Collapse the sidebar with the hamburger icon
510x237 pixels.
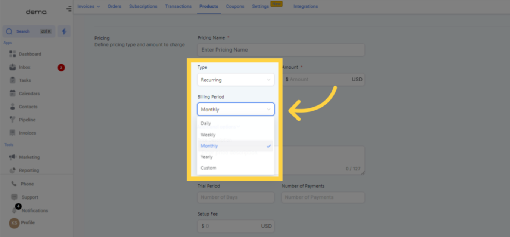tap(69, 9)
